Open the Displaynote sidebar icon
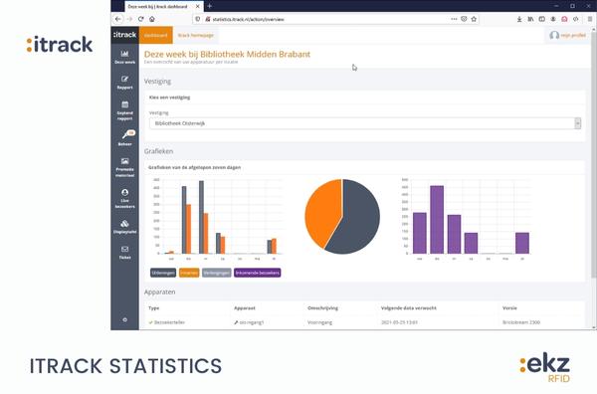The height and width of the screenshot is (394, 597). tap(124, 224)
